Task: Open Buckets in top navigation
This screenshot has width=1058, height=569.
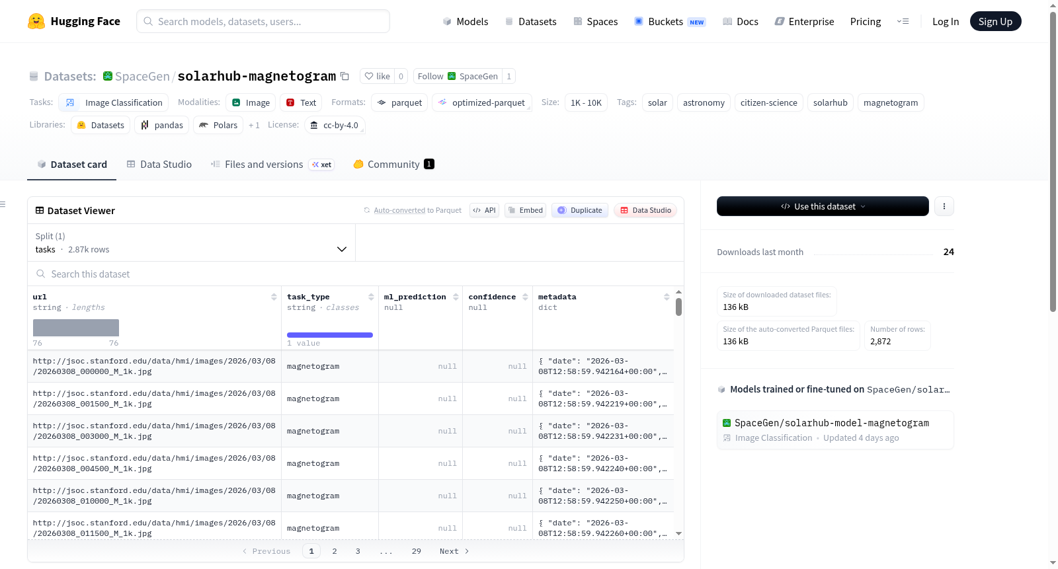Action: pyautogui.click(x=670, y=21)
